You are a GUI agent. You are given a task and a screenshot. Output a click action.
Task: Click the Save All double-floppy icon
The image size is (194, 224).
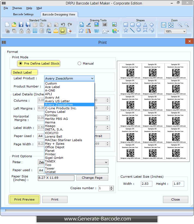pos(28,25)
